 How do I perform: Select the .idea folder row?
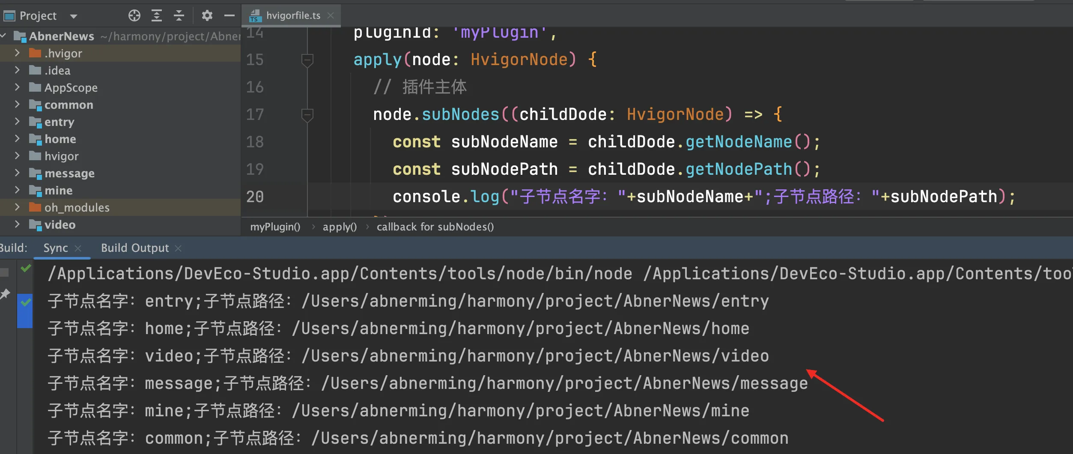[x=120, y=70]
